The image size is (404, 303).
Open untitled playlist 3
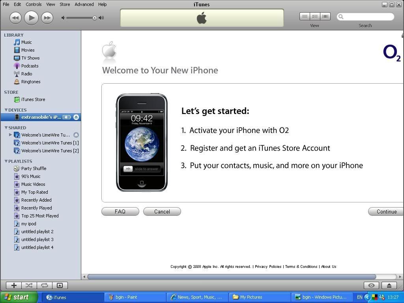[x=37, y=239]
